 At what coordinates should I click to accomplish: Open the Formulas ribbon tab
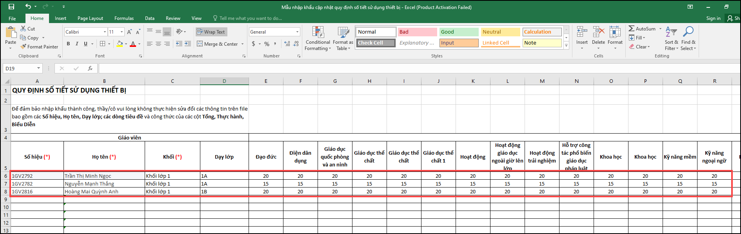click(x=124, y=18)
